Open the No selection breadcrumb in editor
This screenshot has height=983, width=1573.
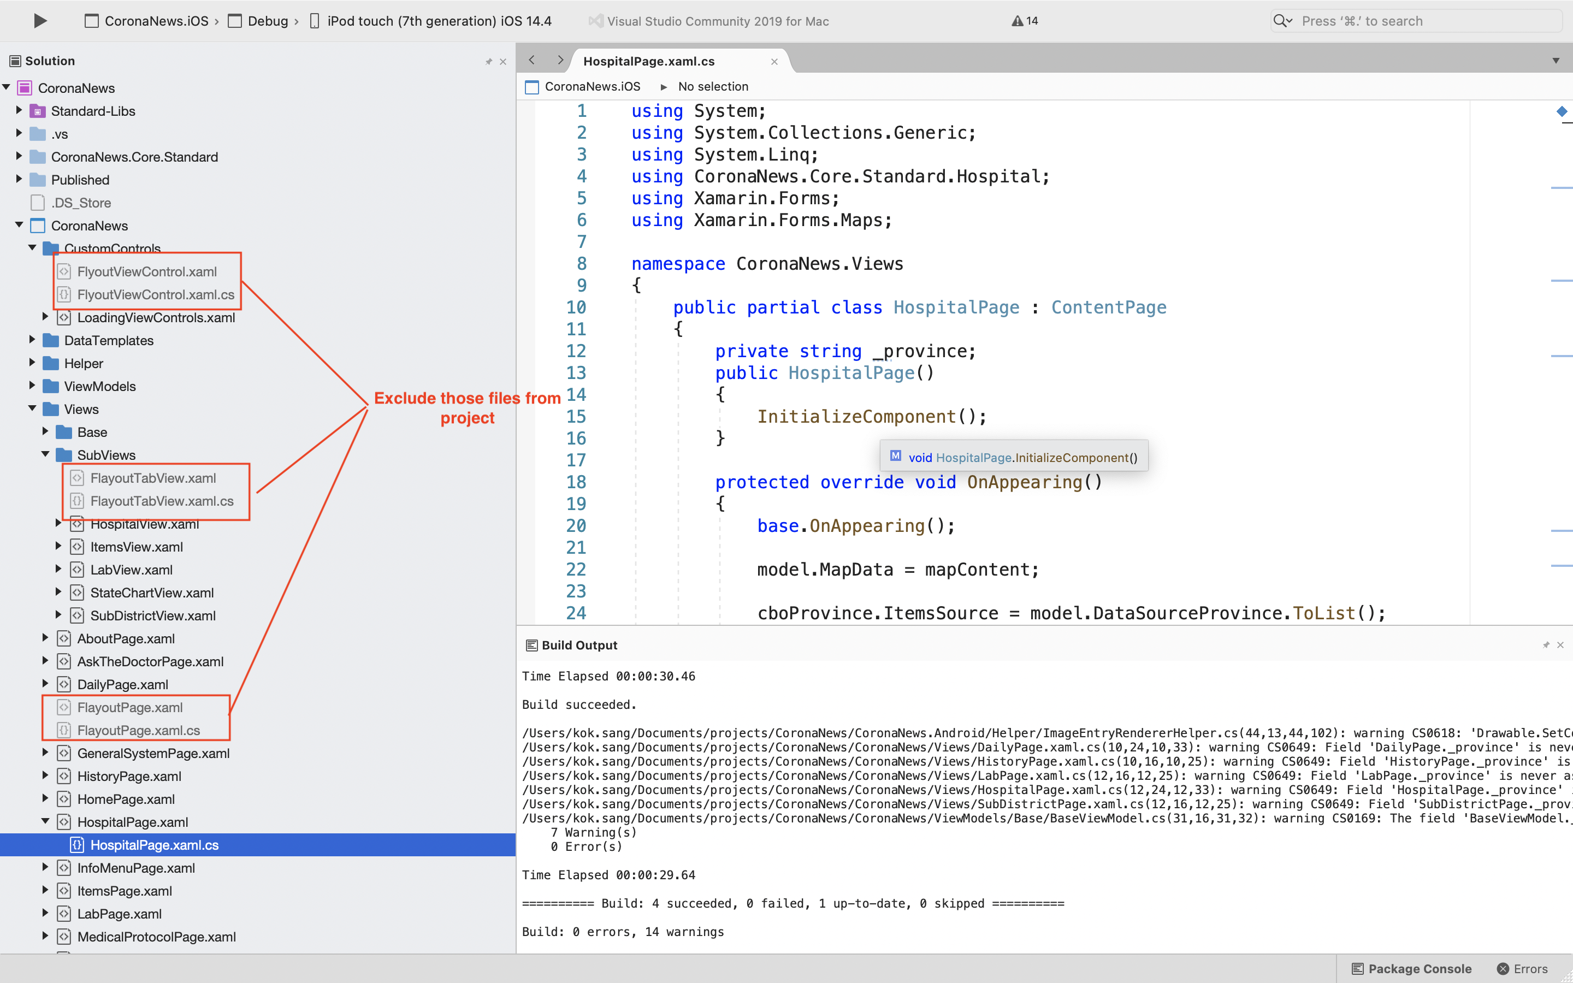tap(712, 86)
